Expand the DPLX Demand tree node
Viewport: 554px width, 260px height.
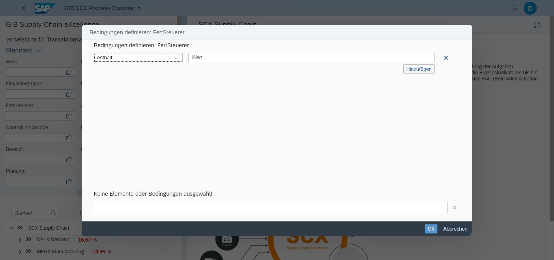click(20, 240)
